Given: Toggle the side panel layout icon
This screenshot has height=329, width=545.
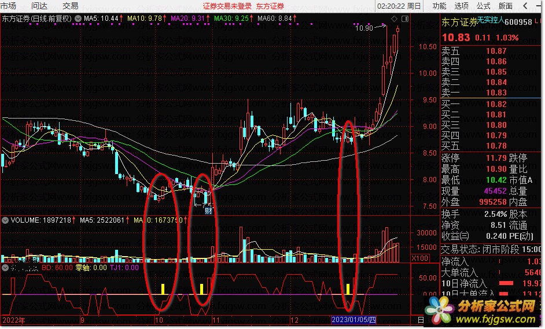Looking at the screenshot, I should (x=405, y=19).
